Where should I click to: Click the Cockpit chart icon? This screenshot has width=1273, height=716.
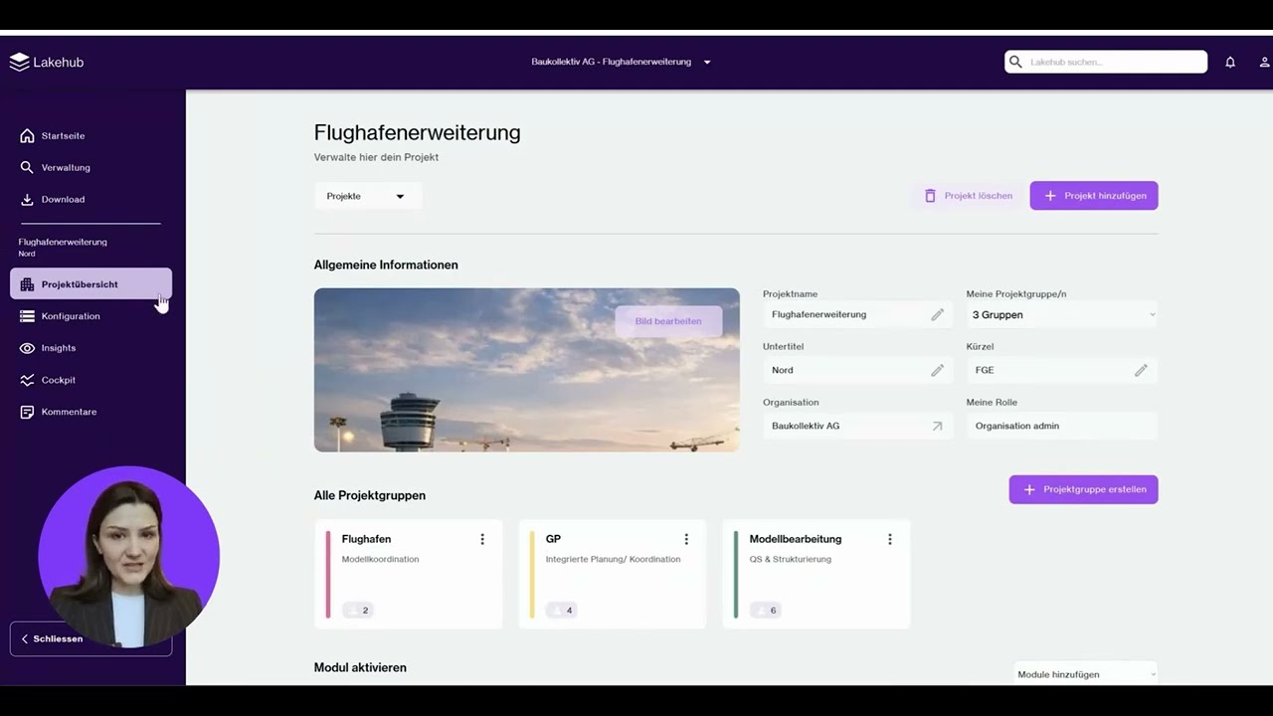(x=27, y=380)
